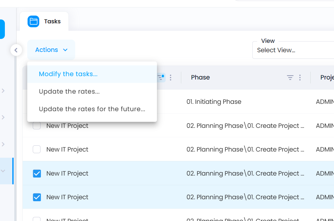Open the Phase column three-dot menu
334x221 pixels.
(x=300, y=77)
